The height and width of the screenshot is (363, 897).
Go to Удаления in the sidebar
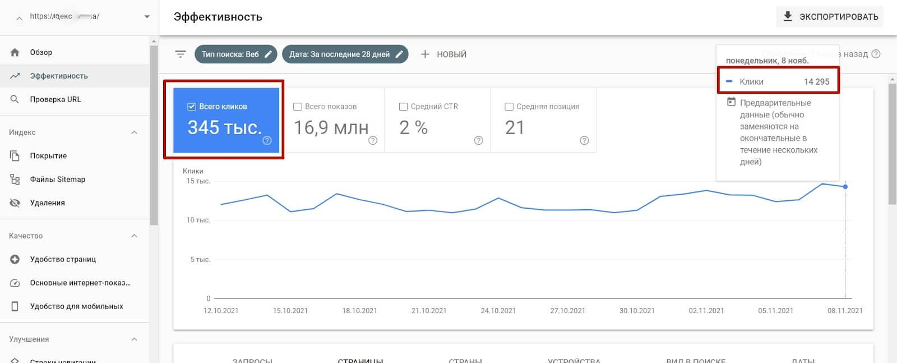click(75, 203)
